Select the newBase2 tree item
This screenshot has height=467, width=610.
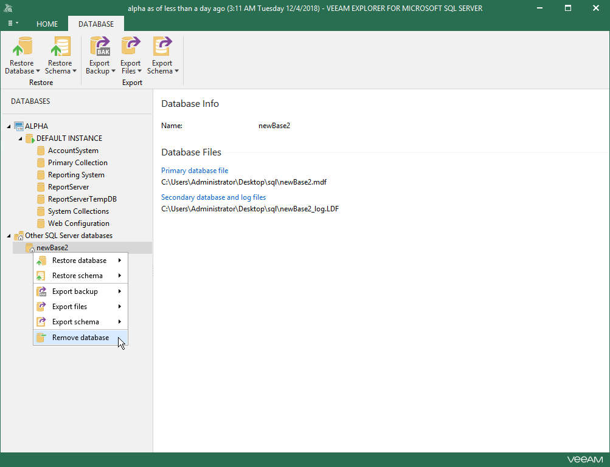tap(82, 248)
